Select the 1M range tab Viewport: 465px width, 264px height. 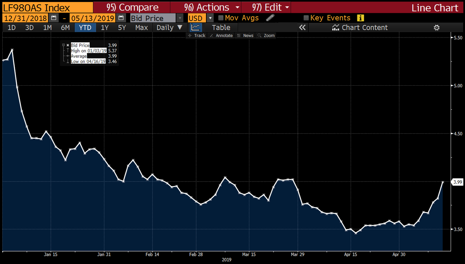(x=47, y=28)
